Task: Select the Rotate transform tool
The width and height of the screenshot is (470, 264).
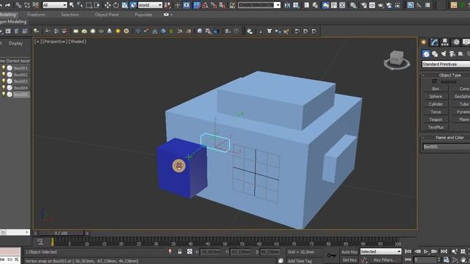Action: [116, 5]
